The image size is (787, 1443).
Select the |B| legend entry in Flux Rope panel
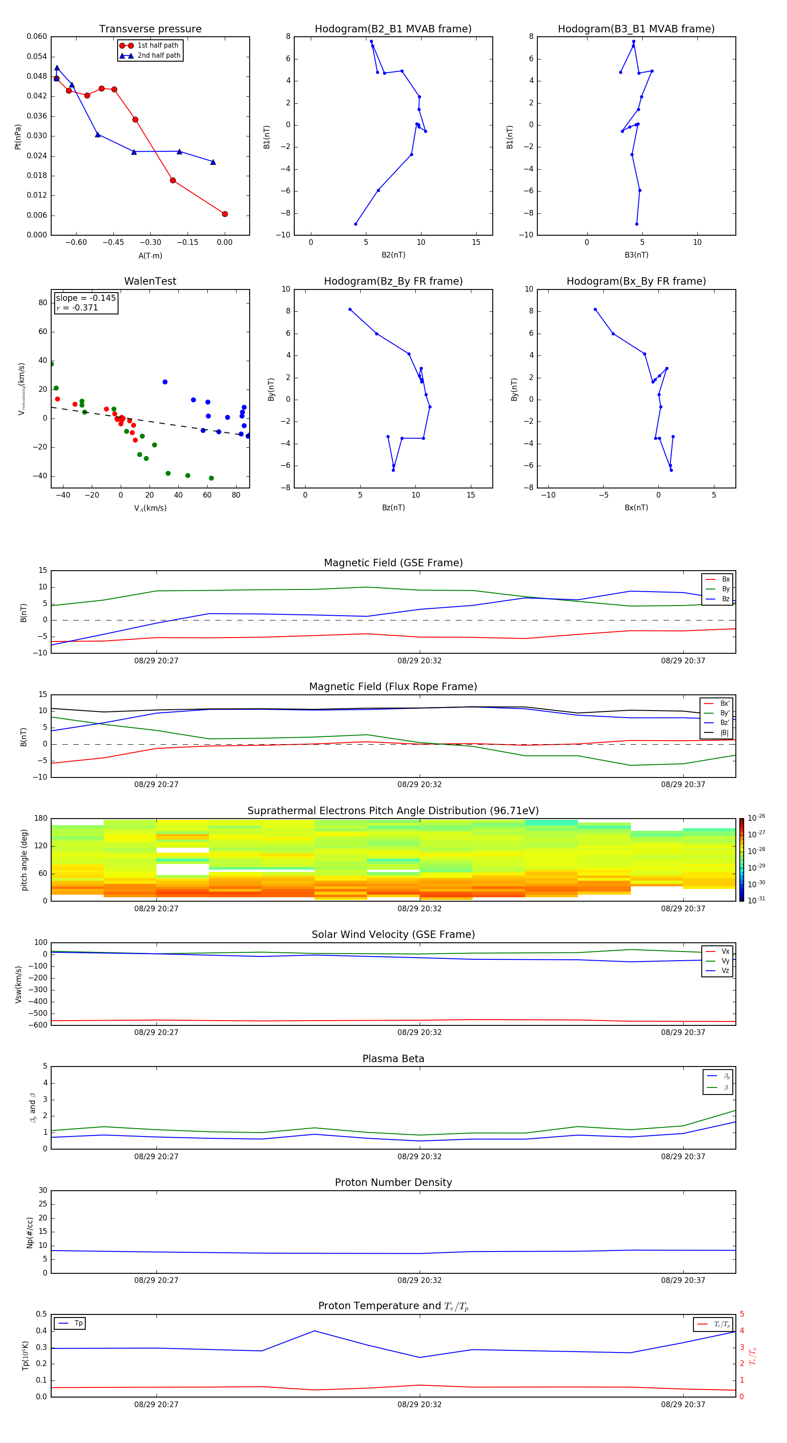click(x=717, y=733)
